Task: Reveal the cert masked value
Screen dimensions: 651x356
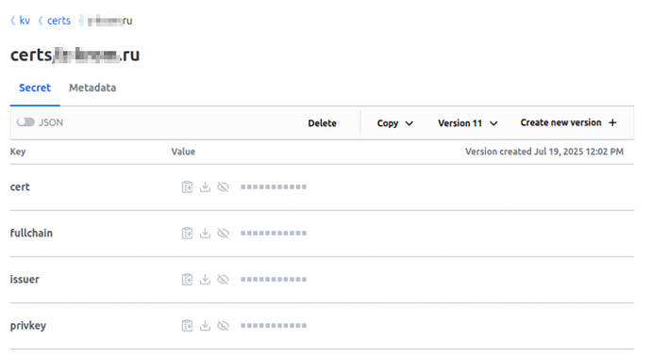Action: 224,187
